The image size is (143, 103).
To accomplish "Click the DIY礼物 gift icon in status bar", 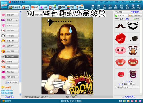I will [3, 101].
